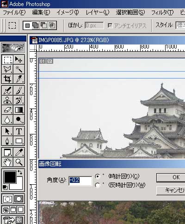This screenshot has height=224, width=185.
Task: Select the History Brush tool
Action: (19, 100)
